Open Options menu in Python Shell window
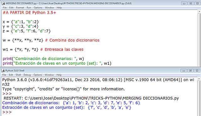Screen dimensions: 201x116 pyautogui.click(x=38, y=75)
